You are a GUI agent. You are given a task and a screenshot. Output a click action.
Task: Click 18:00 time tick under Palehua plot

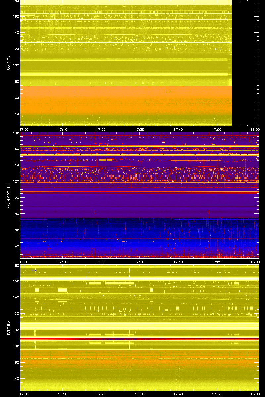coord(255,394)
